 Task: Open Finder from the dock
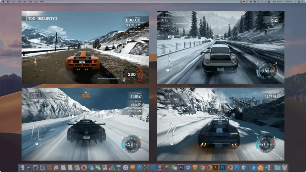pyautogui.click(x=22, y=167)
